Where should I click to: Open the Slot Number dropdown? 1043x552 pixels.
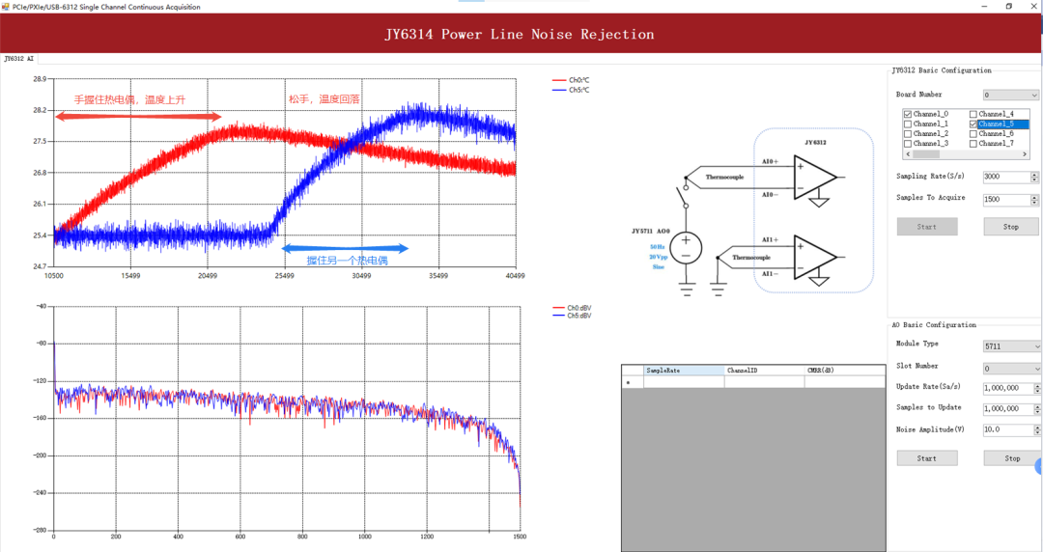pos(1012,369)
